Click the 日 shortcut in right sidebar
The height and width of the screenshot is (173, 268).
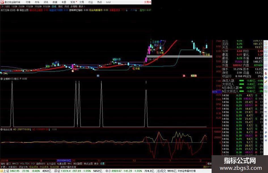[266, 116]
